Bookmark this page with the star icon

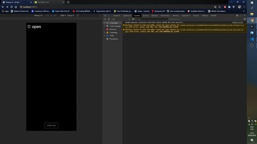coord(220,7)
